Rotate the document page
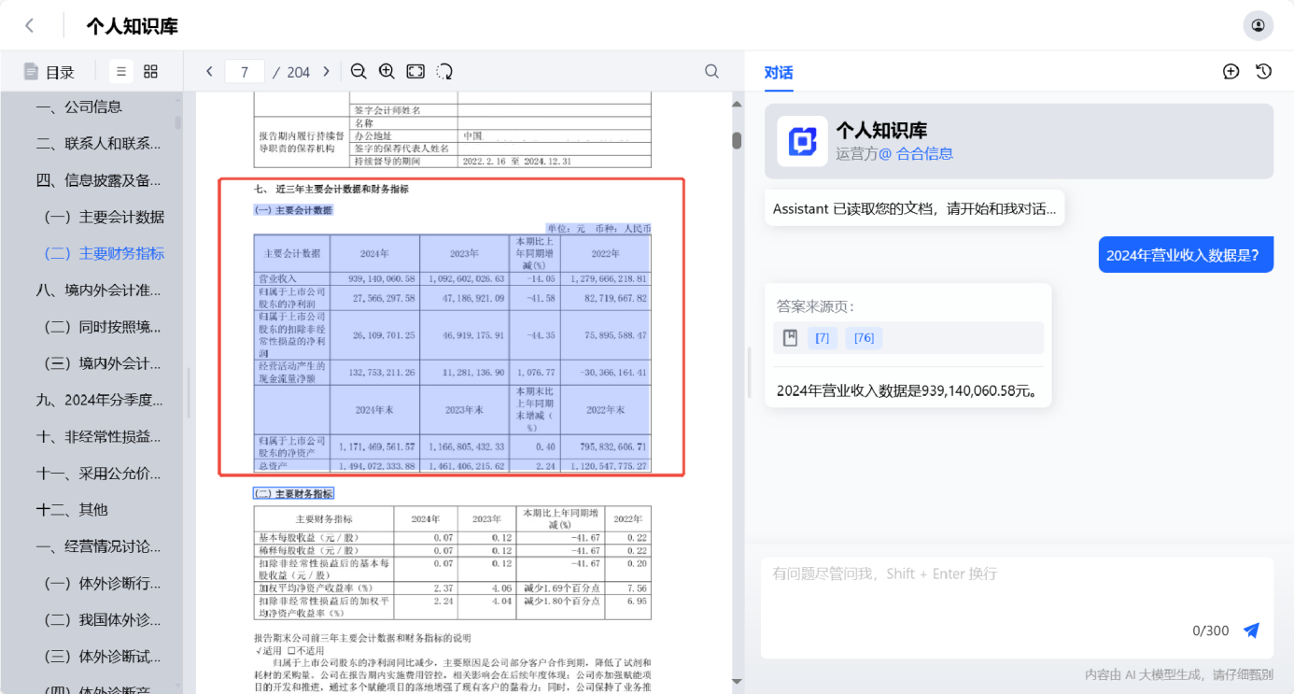This screenshot has height=694, width=1294. [443, 71]
